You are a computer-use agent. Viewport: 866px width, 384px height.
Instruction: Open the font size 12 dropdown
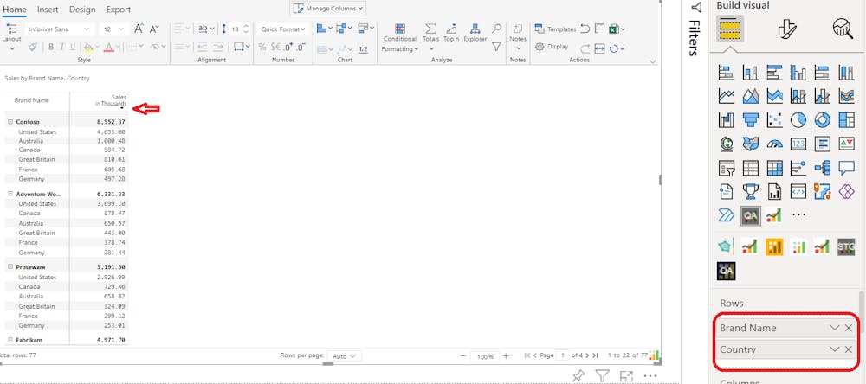click(114, 29)
